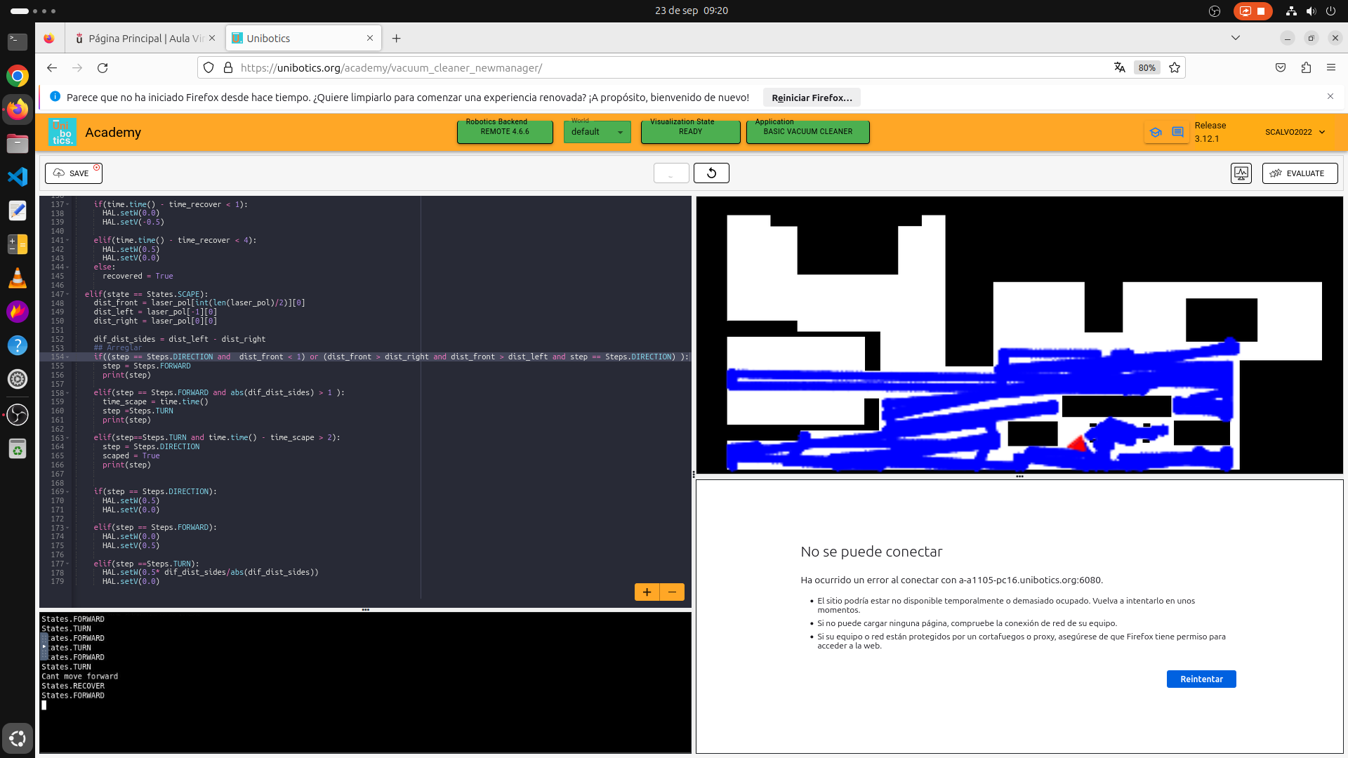Open the performance monitor icon
This screenshot has height=758, width=1348.
point(1241,173)
